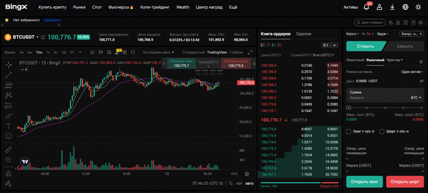This screenshot has width=428, height=193.
Task: Toggle the magnet snap mode
Action: [8, 174]
